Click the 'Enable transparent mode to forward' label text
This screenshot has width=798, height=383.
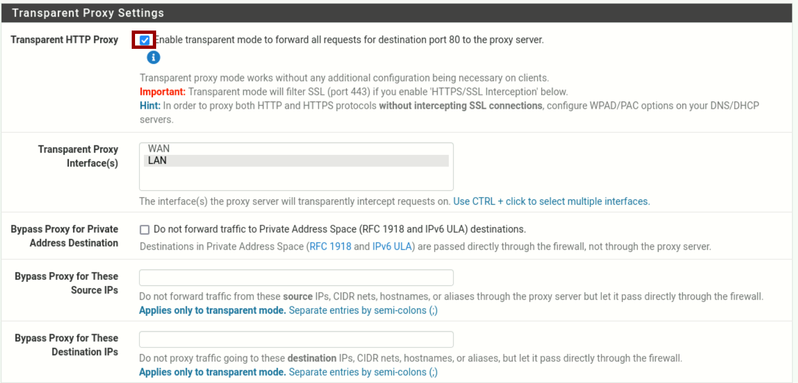tap(348, 40)
